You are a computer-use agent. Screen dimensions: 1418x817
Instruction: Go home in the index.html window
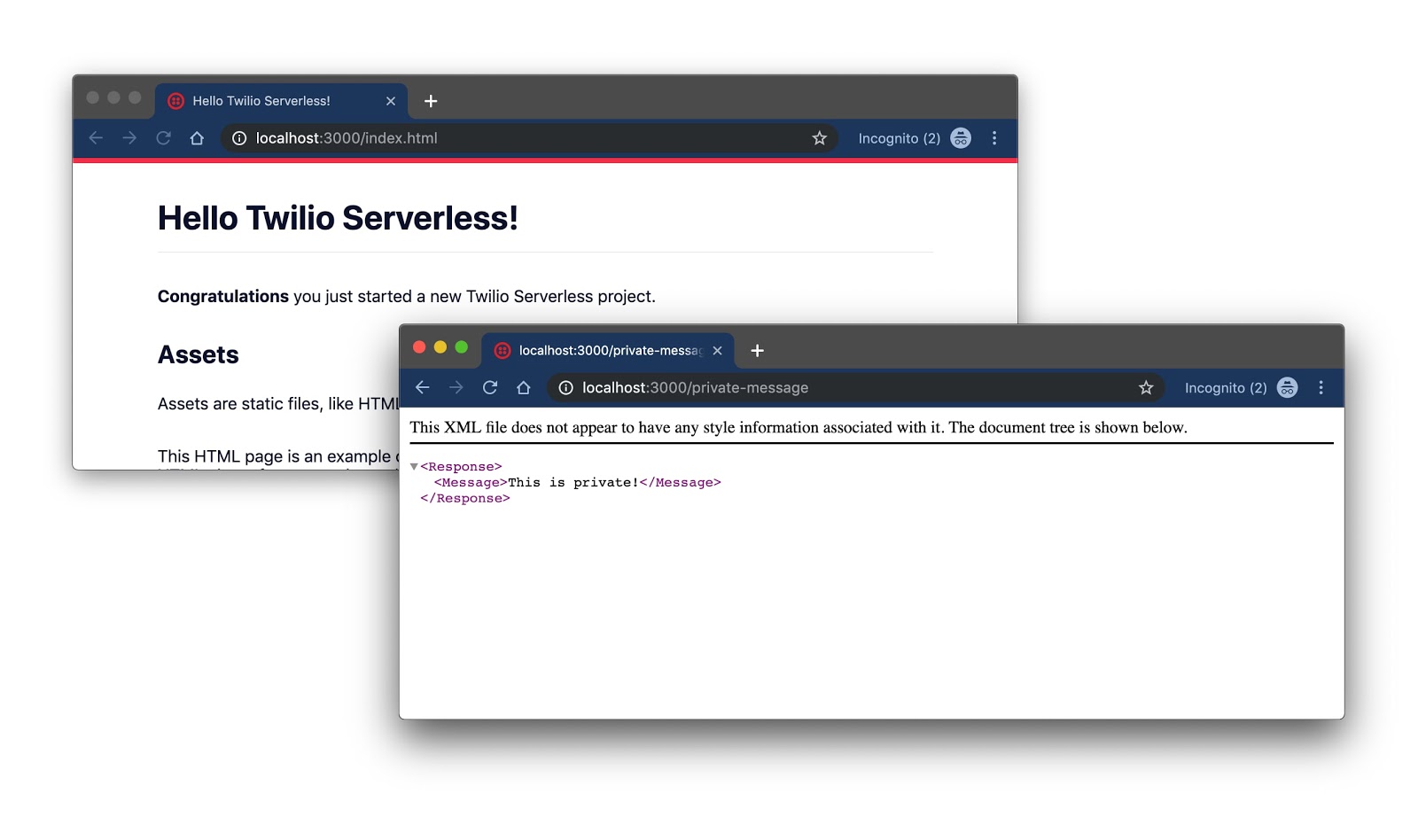click(x=197, y=138)
